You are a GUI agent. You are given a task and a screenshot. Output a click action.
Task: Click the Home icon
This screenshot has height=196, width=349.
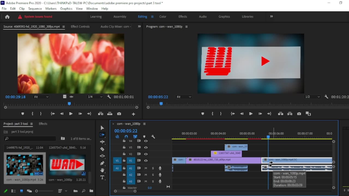(x=7, y=17)
